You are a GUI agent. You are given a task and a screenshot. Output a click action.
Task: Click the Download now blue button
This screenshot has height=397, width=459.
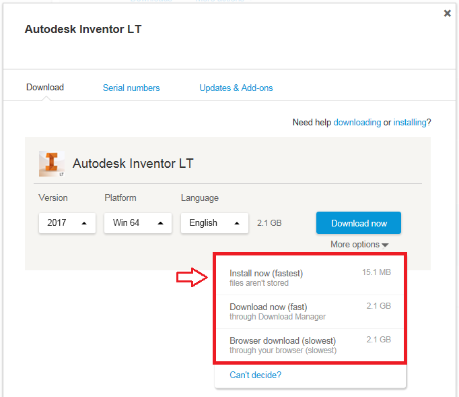[359, 223]
